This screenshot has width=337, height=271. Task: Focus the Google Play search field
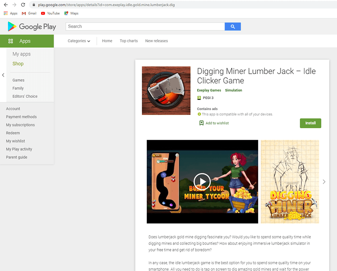145,27
